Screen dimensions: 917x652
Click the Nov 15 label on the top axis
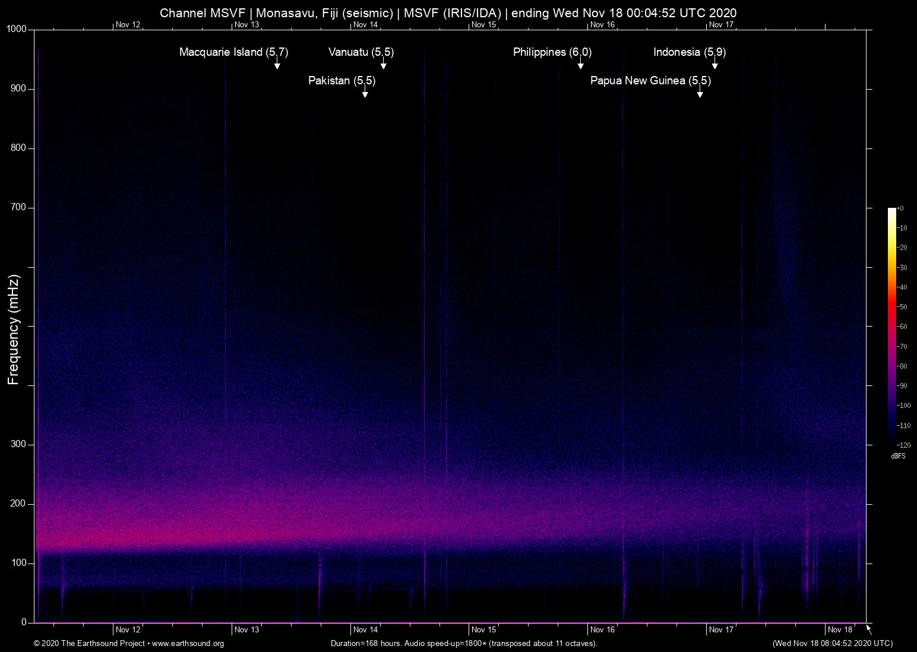pos(484,24)
